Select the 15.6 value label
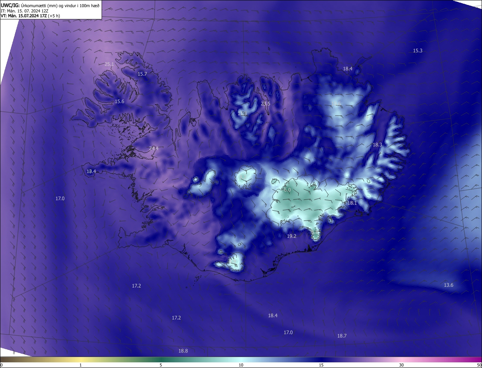Viewport: 482px width, 368px height. coord(119,102)
